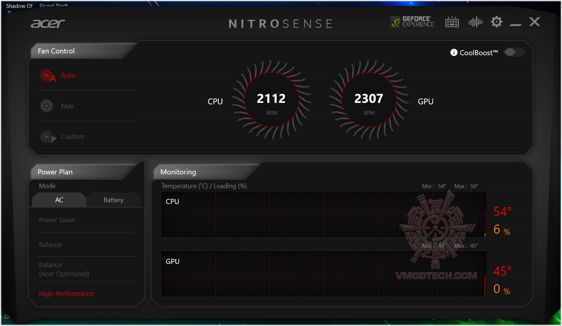
Task: Switch to the Battery power mode tab
Action: 113,200
